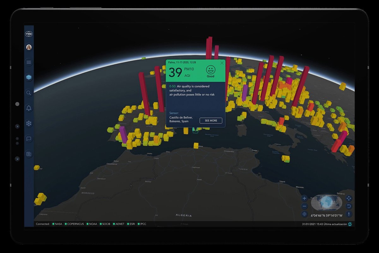Open the hamburger menu in sidebar
The height and width of the screenshot is (253, 379).
[29, 62]
